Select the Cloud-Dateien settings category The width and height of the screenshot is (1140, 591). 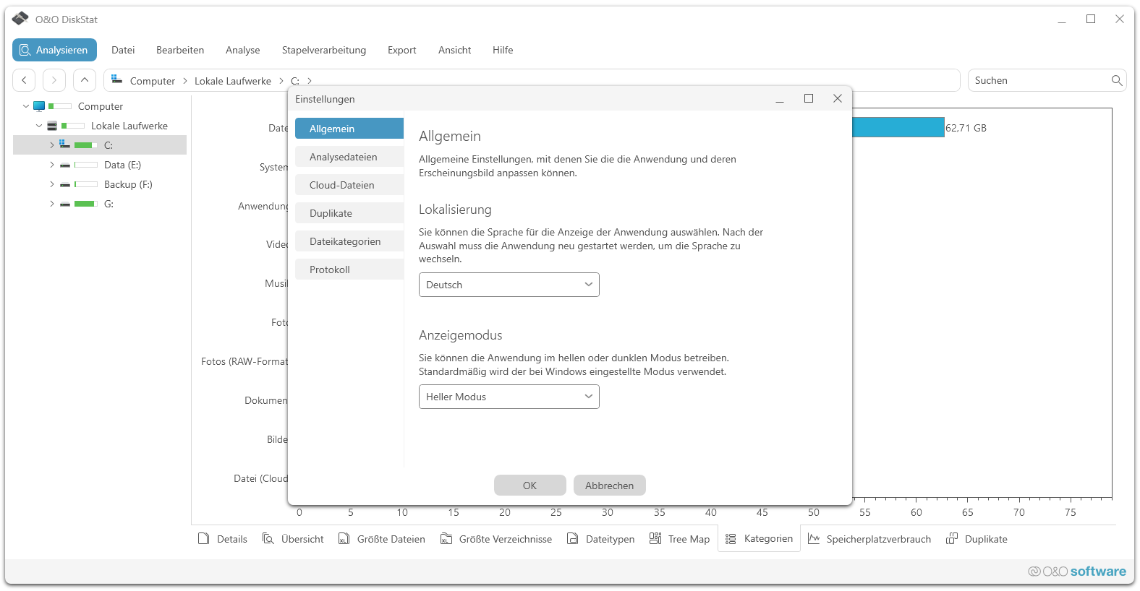[349, 185]
